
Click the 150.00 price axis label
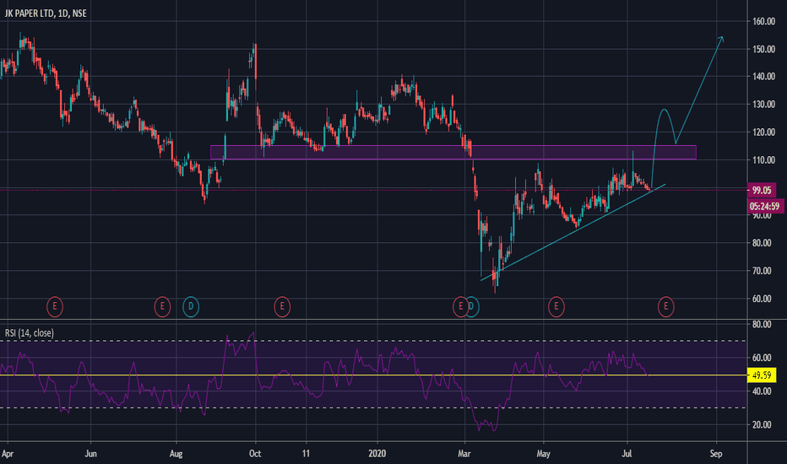pyautogui.click(x=763, y=49)
